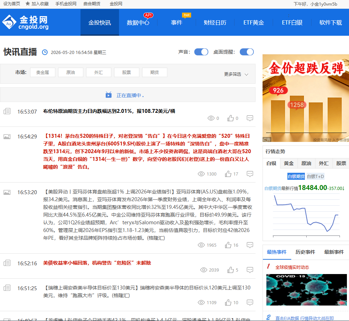Open the ETF黄金 nav item
Viewport: 349px width, 321px height.
coord(253,22)
